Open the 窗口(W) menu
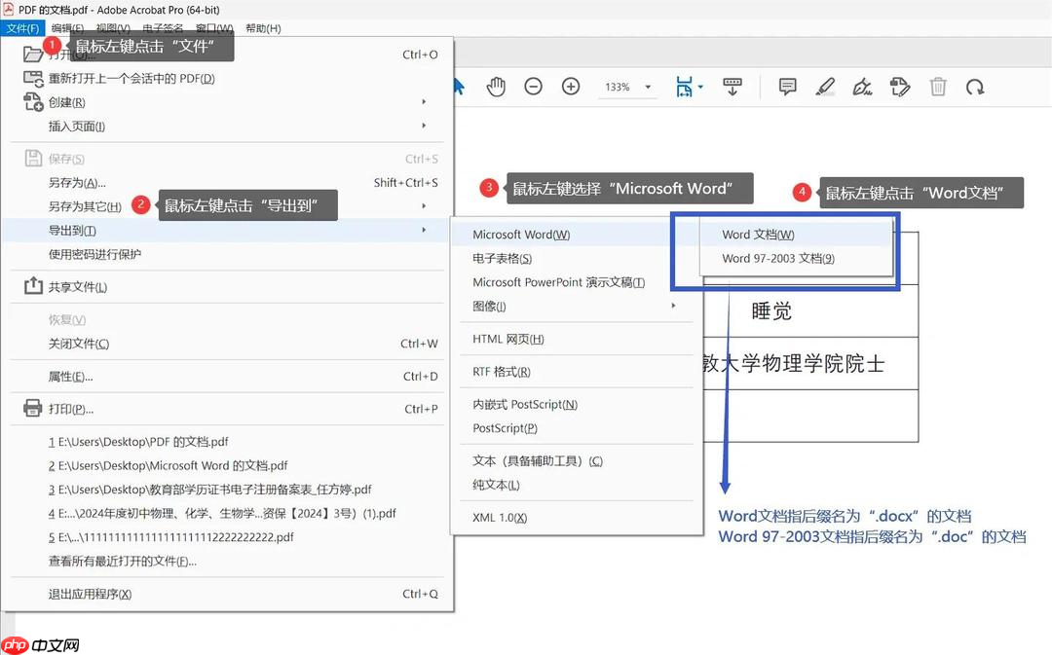The image size is (1052, 655). 213,28
